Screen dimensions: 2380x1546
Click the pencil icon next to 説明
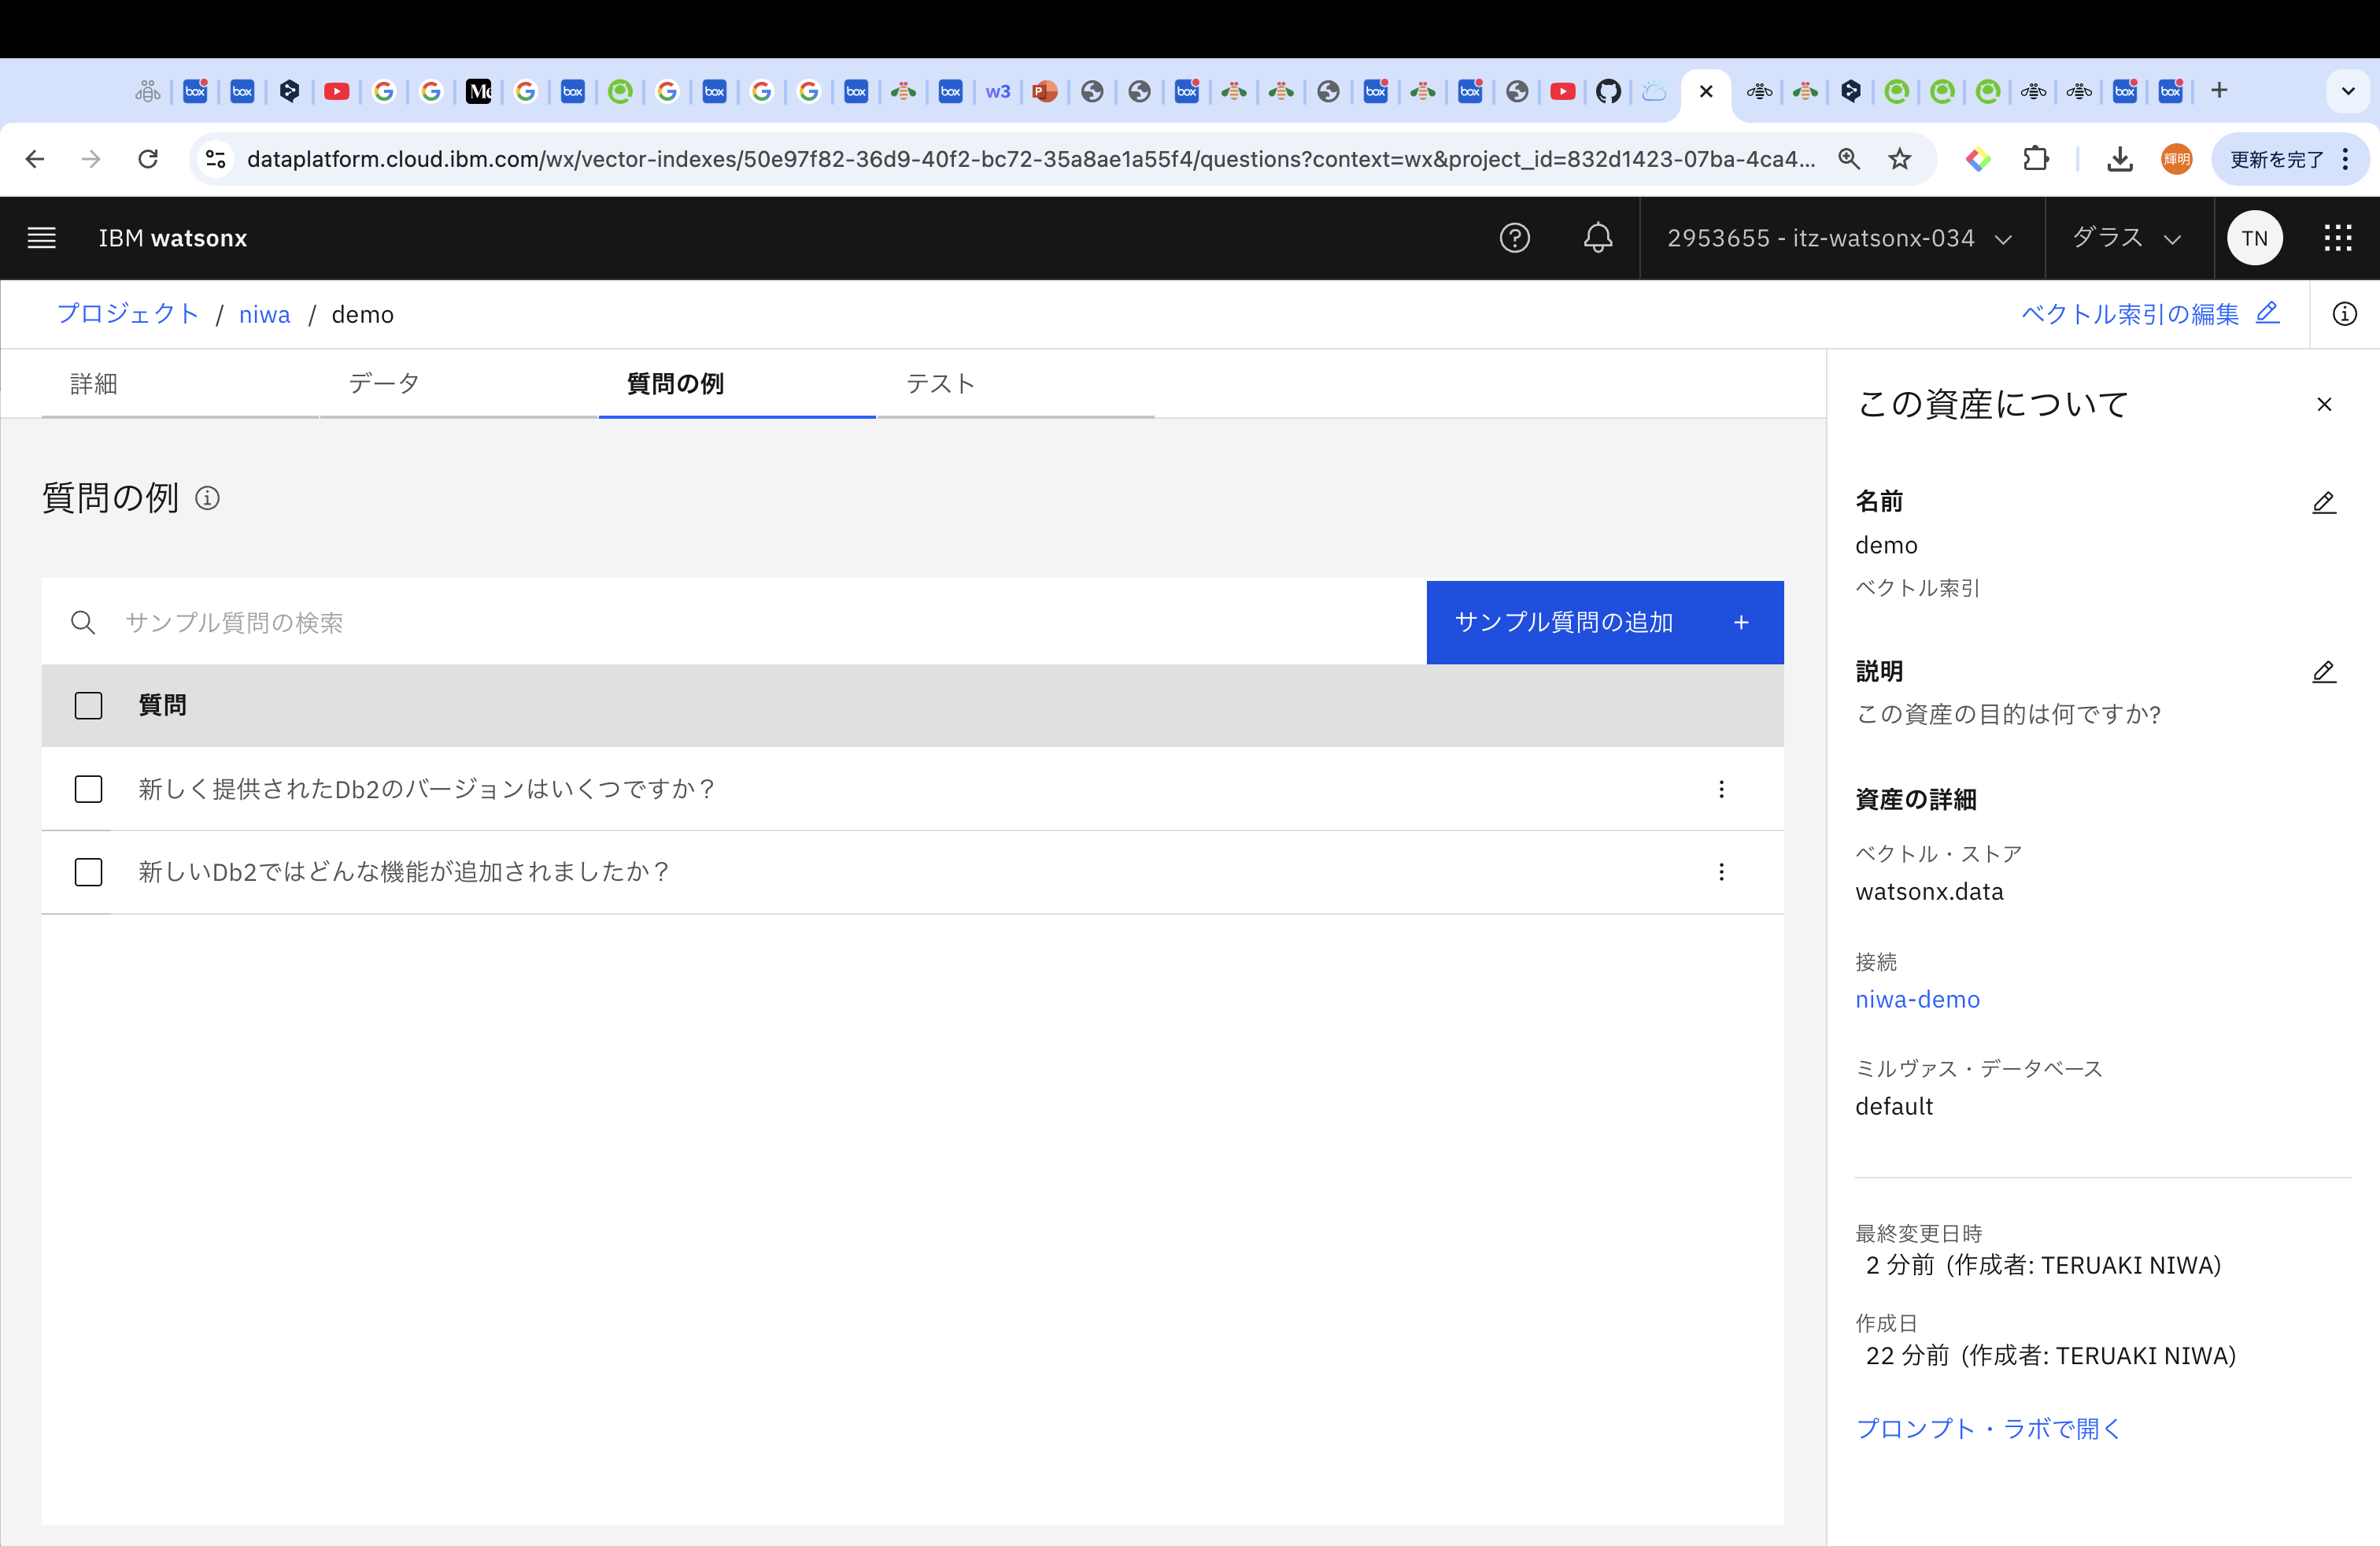[x=2323, y=672]
